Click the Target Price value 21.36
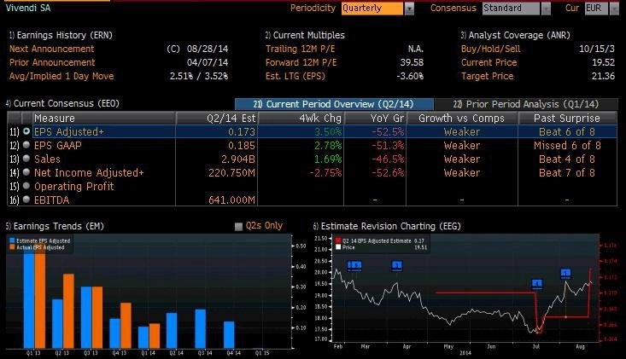This screenshot has width=626, height=359. (603, 76)
